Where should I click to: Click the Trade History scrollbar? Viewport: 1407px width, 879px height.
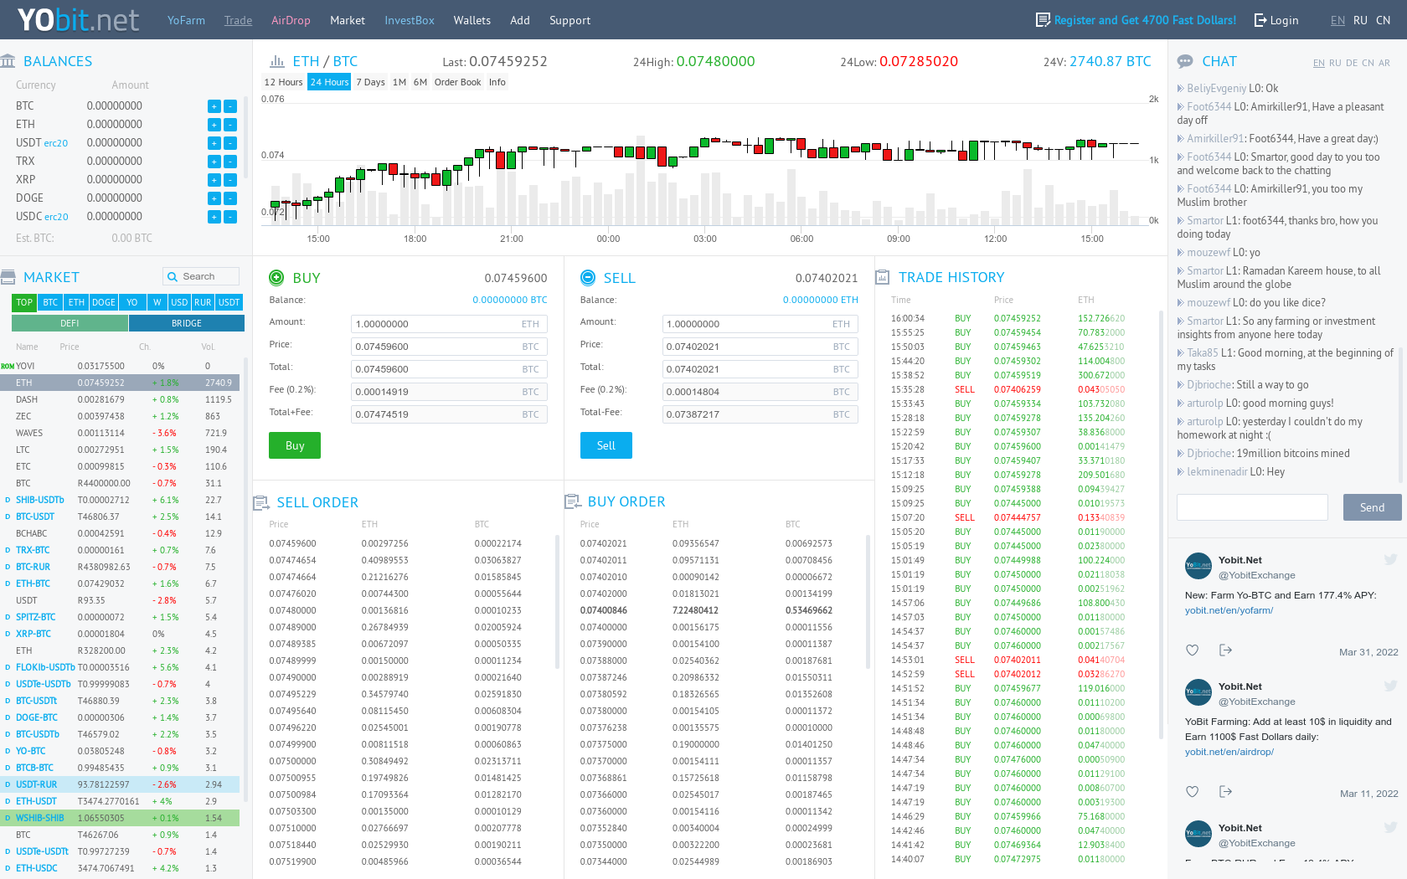click(1161, 525)
